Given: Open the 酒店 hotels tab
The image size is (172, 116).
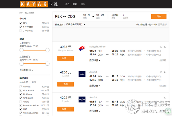Looking at the screenshot, I should (67, 4).
